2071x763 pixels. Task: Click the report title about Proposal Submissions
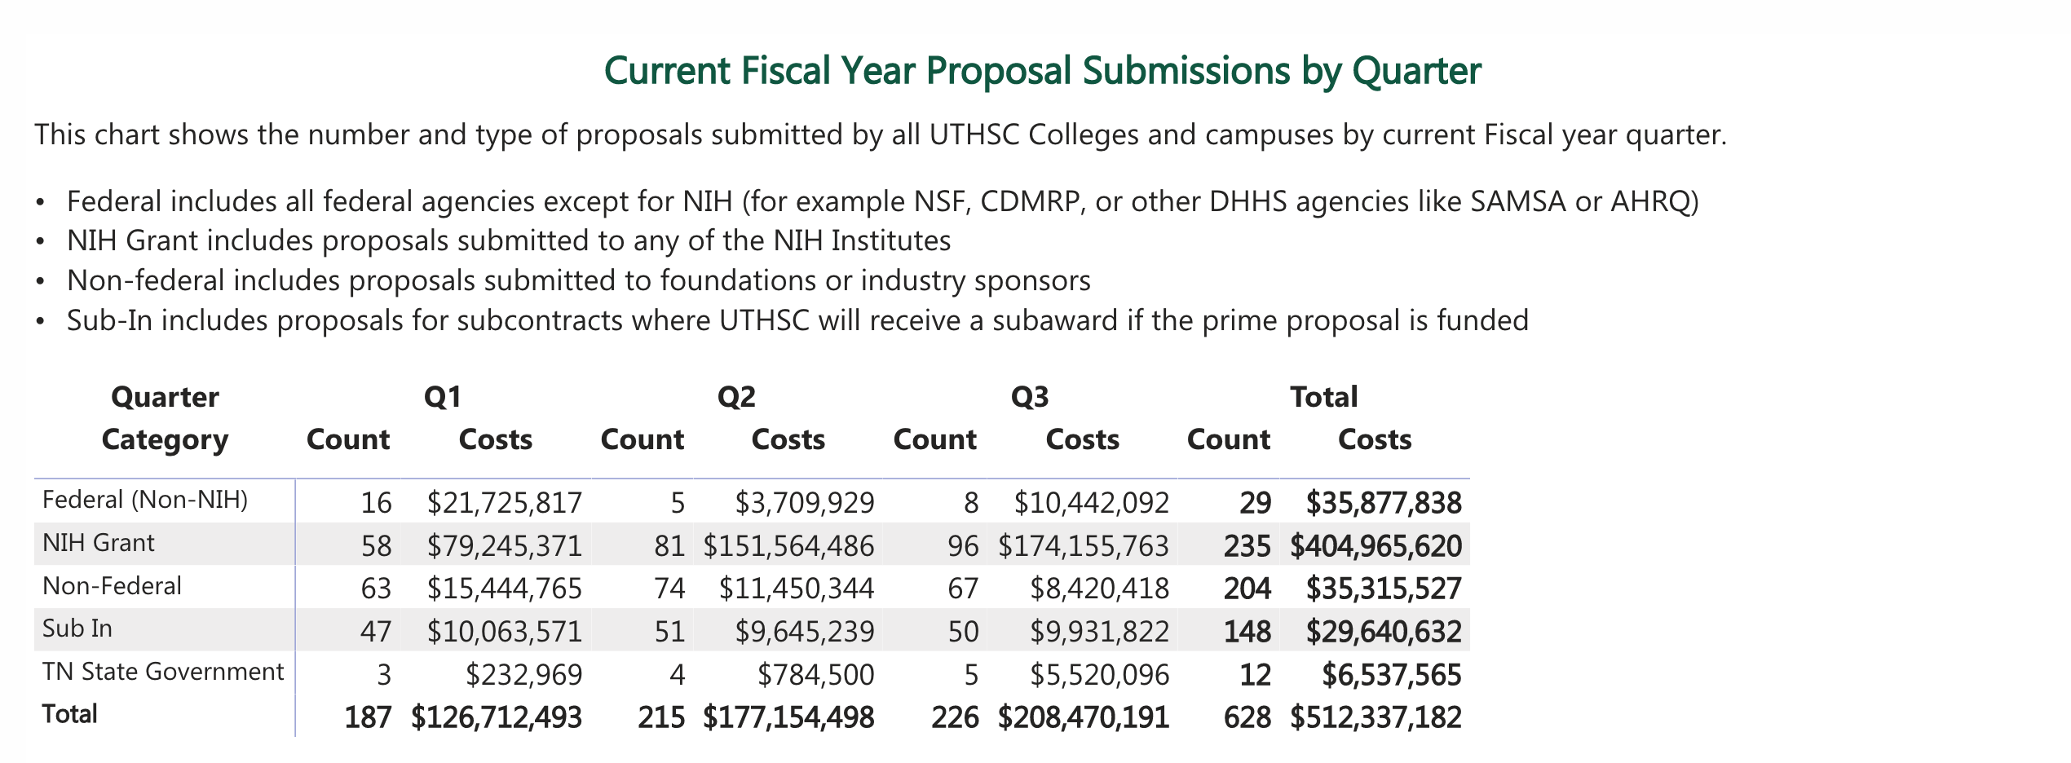coord(1042,71)
